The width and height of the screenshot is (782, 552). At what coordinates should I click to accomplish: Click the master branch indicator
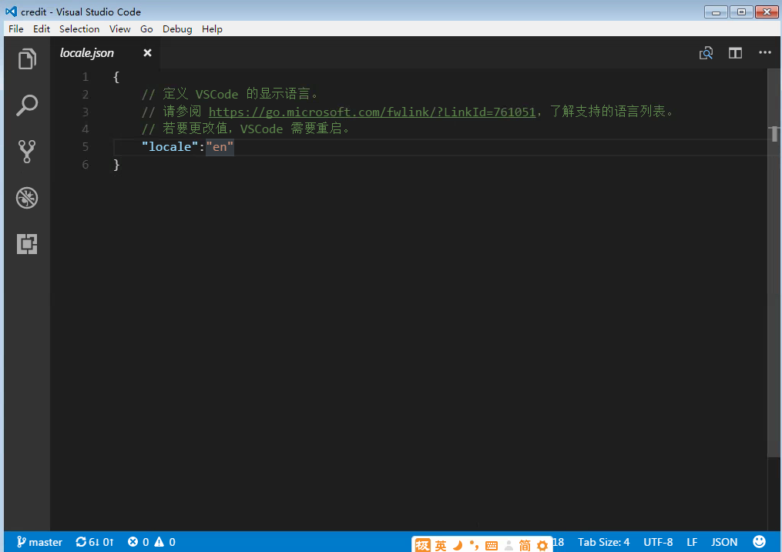coord(39,541)
